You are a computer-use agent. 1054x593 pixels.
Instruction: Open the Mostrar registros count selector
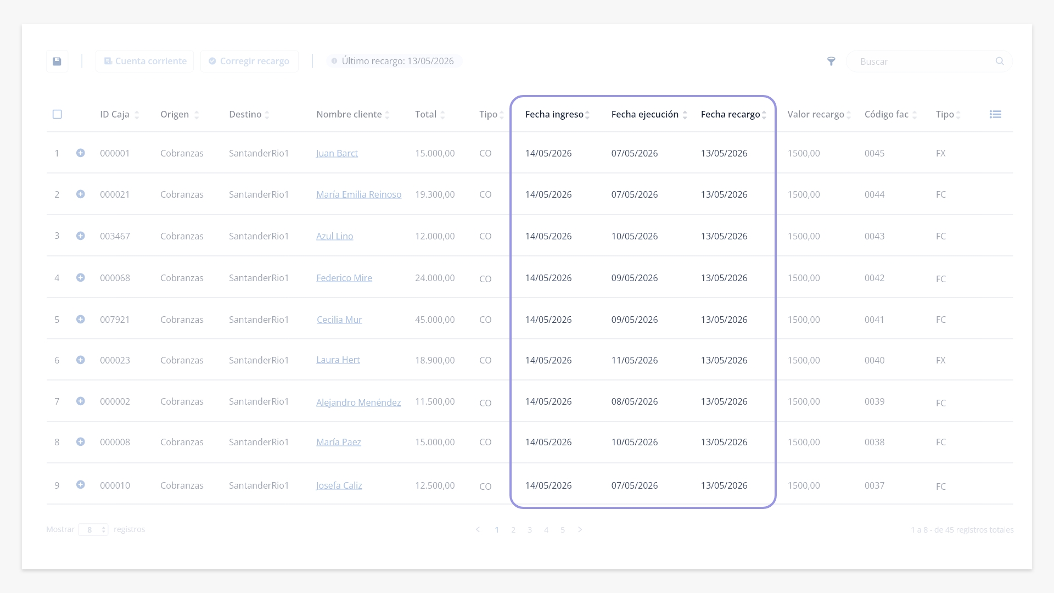coord(93,530)
